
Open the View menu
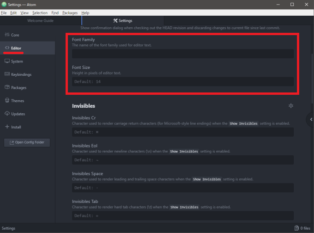[x=24, y=13]
